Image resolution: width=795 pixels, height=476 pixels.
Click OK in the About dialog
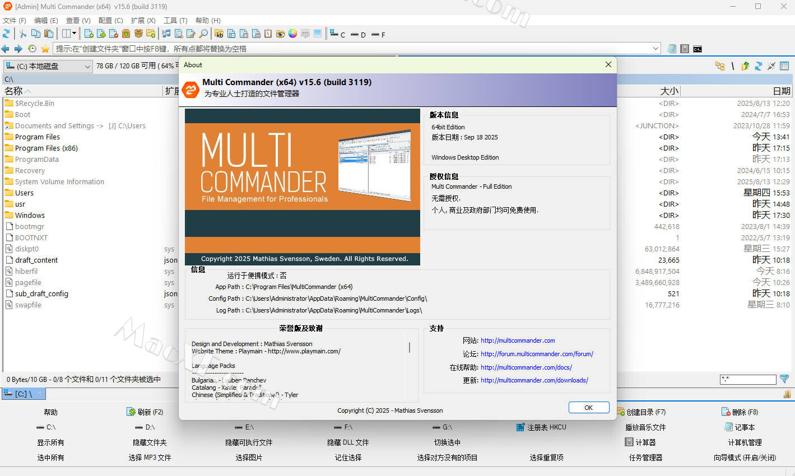[x=589, y=408]
